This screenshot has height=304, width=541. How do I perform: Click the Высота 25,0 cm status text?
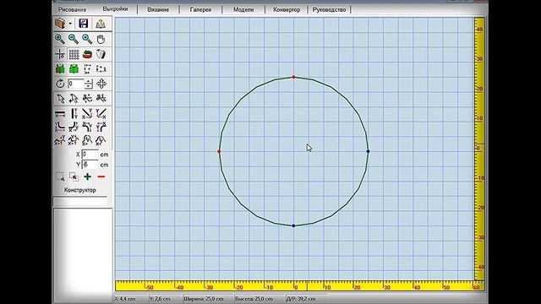[254, 299]
